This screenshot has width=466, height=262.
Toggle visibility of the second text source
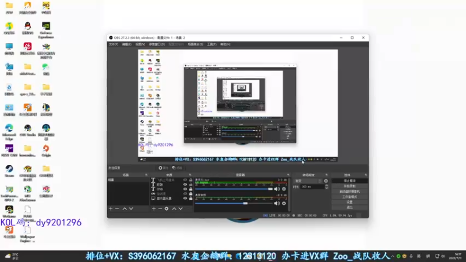[x=185, y=185]
